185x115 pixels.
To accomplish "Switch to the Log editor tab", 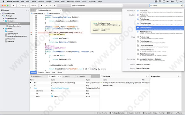I will coord(54,72).
